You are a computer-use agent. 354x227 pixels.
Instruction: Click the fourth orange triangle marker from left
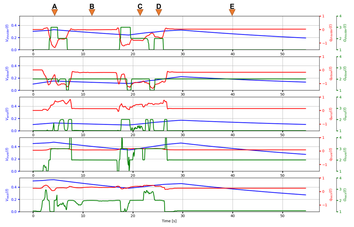(x=159, y=12)
